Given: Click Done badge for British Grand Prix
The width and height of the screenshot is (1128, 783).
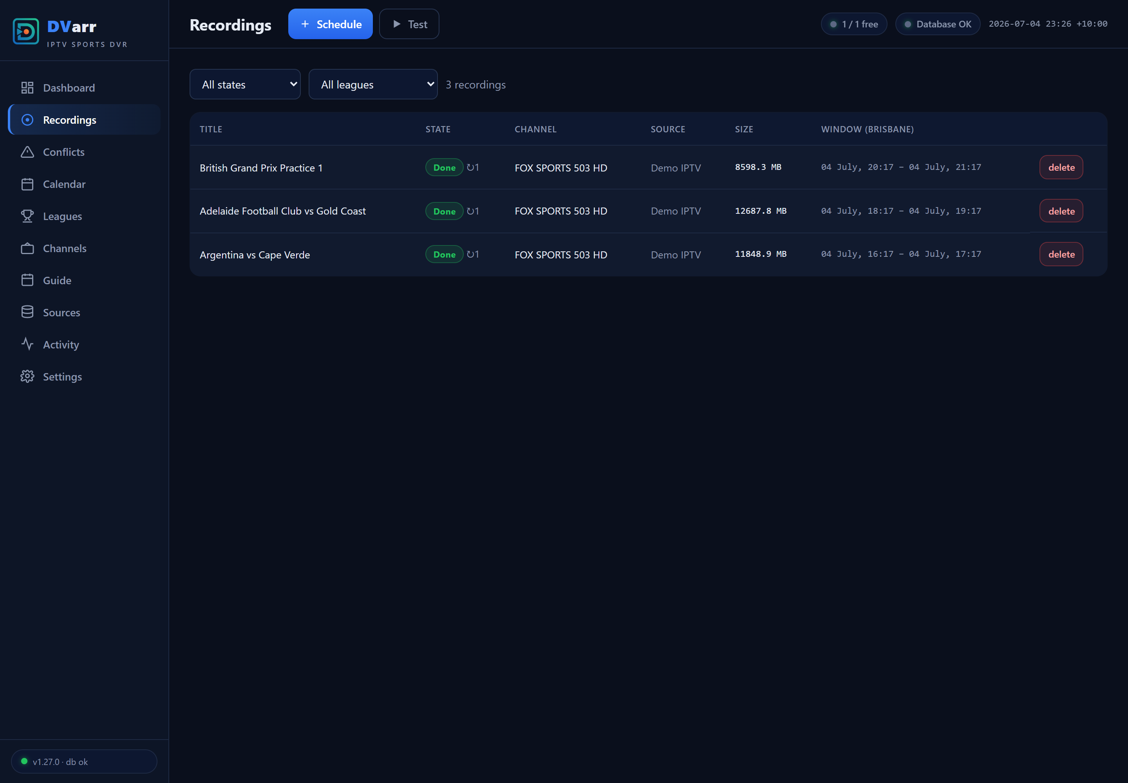Looking at the screenshot, I should click(x=444, y=167).
